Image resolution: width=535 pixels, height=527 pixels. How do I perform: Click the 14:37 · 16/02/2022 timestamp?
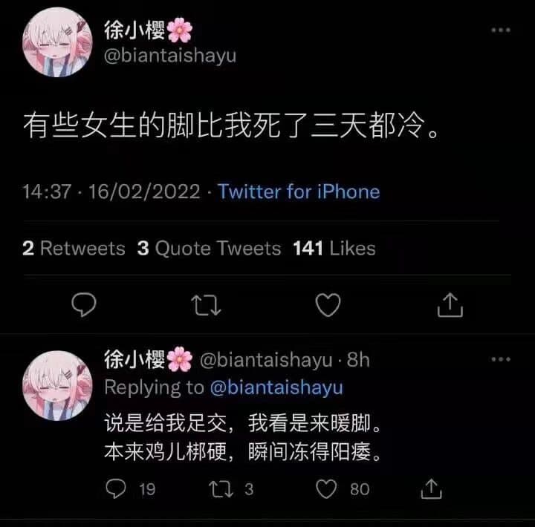click(111, 192)
